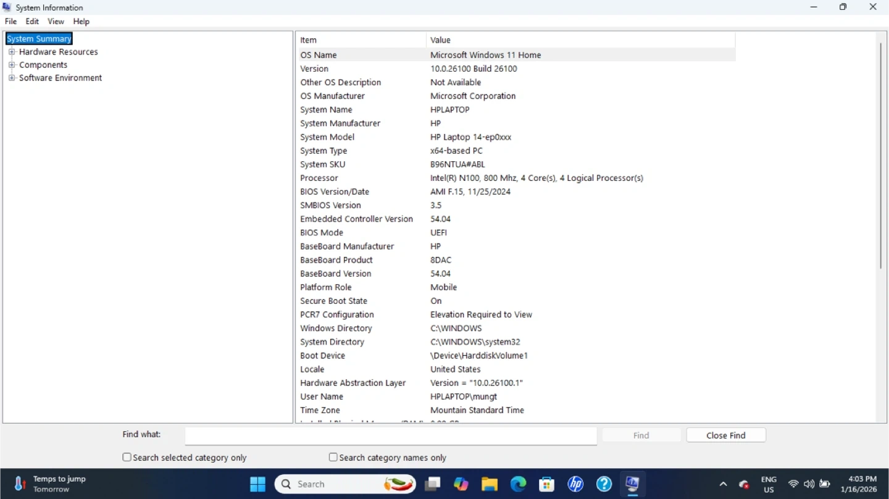Click the Close Find button
The image size is (889, 499).
[x=725, y=435]
